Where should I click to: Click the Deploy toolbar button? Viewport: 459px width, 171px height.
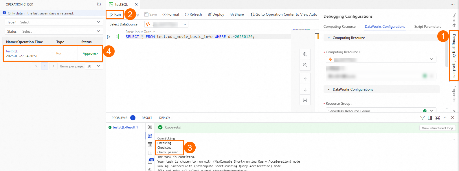(x=216, y=14)
